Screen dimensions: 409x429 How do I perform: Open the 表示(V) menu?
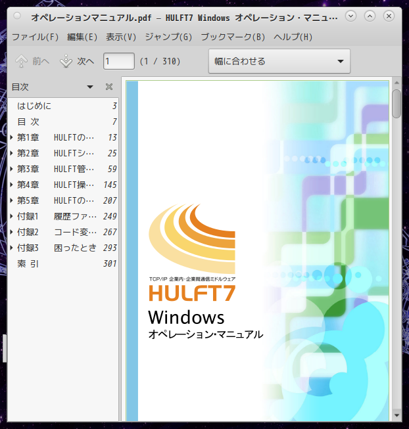click(x=121, y=37)
